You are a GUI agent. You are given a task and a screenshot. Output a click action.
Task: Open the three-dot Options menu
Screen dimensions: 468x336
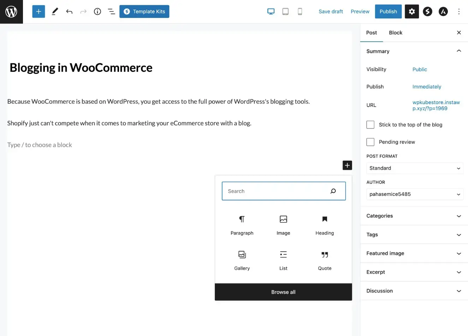[459, 12]
